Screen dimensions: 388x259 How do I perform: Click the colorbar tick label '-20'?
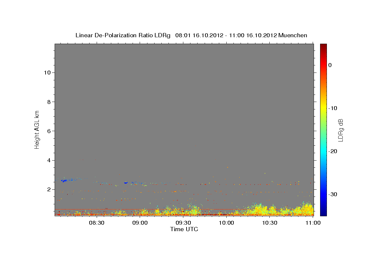(x=333, y=151)
